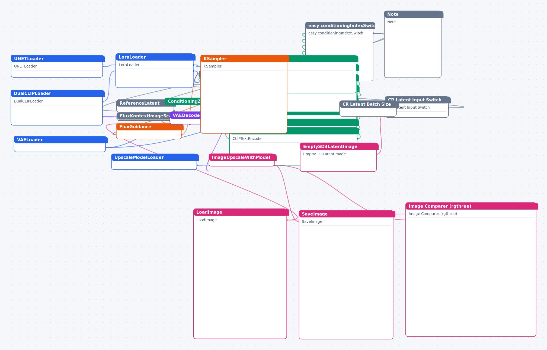Click the DualCLIPLoader body label text
This screenshot has height=350, width=547.
28,101
